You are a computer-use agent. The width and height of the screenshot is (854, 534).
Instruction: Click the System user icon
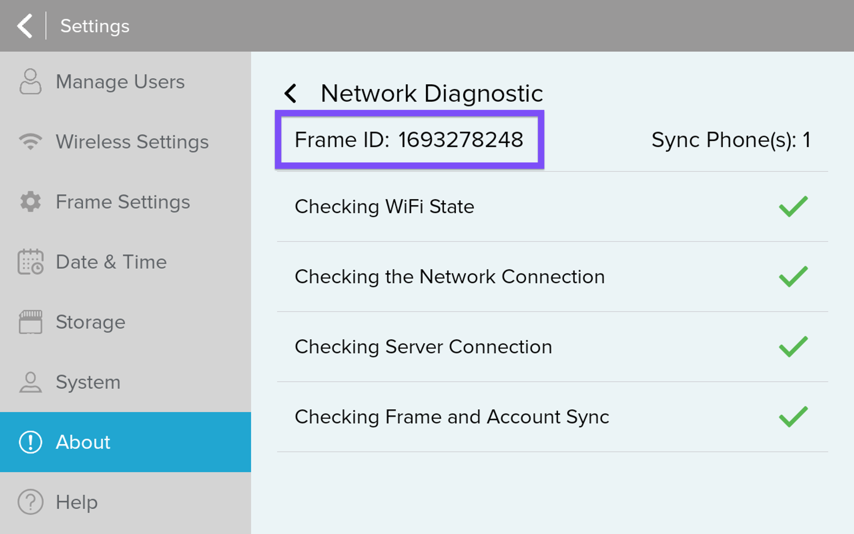30,382
